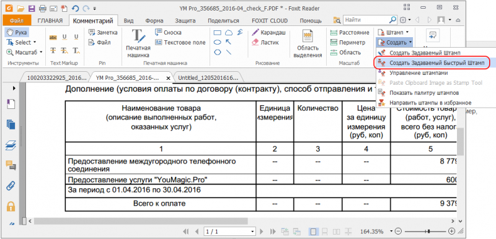This screenshot has width=496, height=239.
Task: Open the page thumbnails panel icon
Action: pos(11,124)
